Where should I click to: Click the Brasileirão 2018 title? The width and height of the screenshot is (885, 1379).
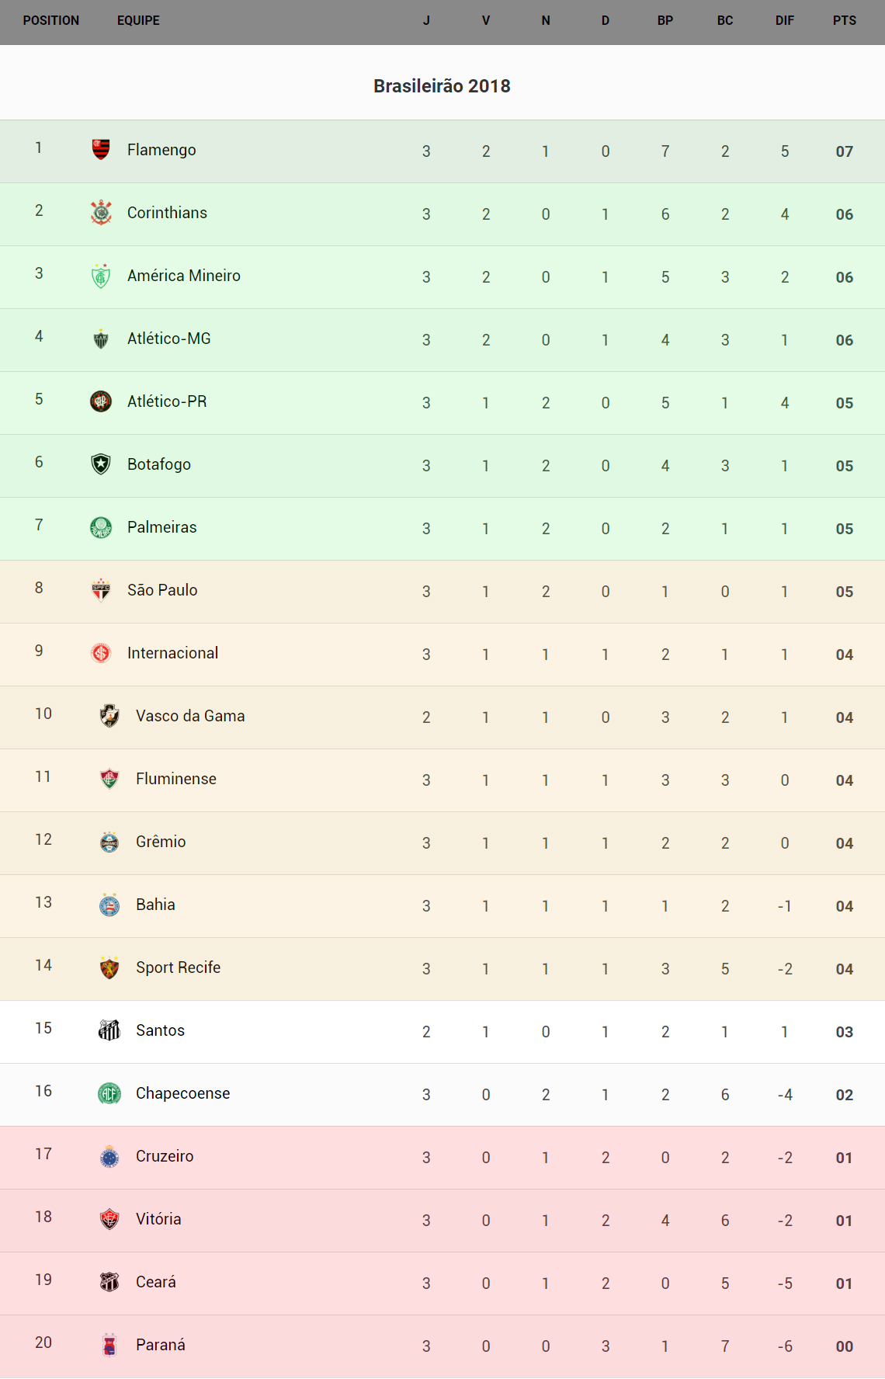(x=442, y=86)
